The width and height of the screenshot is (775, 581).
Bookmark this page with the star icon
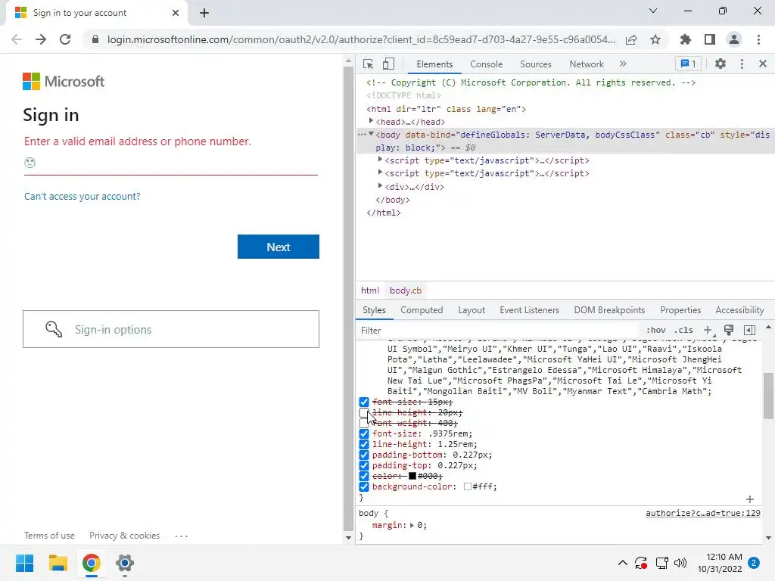click(655, 39)
